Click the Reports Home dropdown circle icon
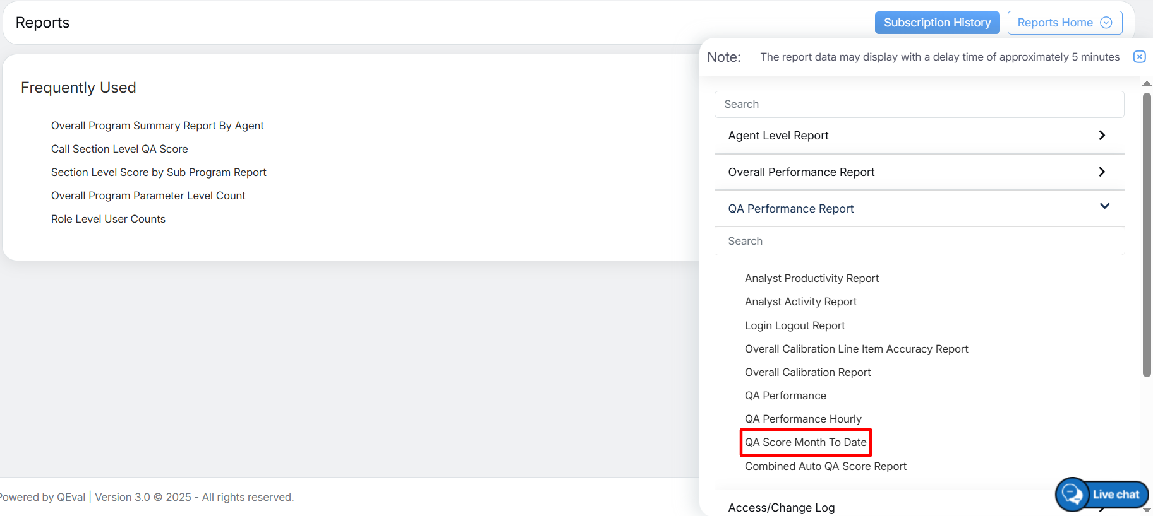 click(x=1106, y=23)
